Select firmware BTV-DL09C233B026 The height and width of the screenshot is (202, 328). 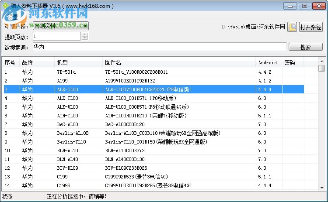click(x=154, y=168)
